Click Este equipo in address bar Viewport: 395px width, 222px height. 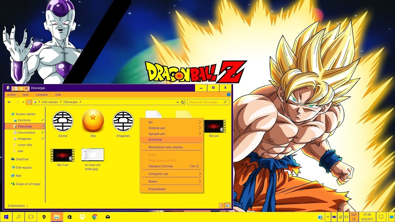click(50, 102)
